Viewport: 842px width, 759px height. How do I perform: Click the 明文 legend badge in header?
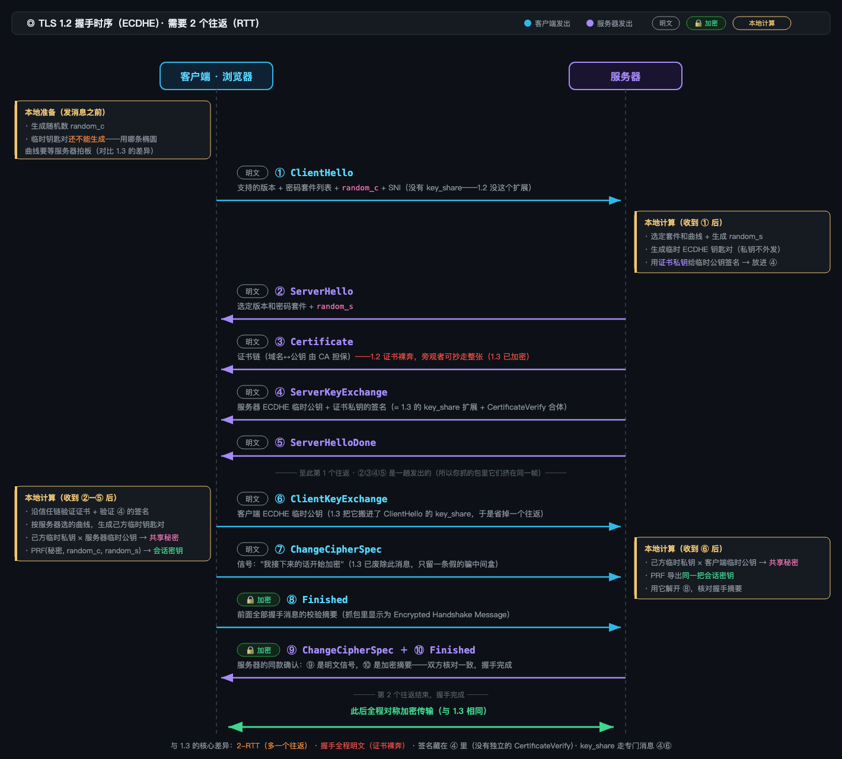click(666, 23)
